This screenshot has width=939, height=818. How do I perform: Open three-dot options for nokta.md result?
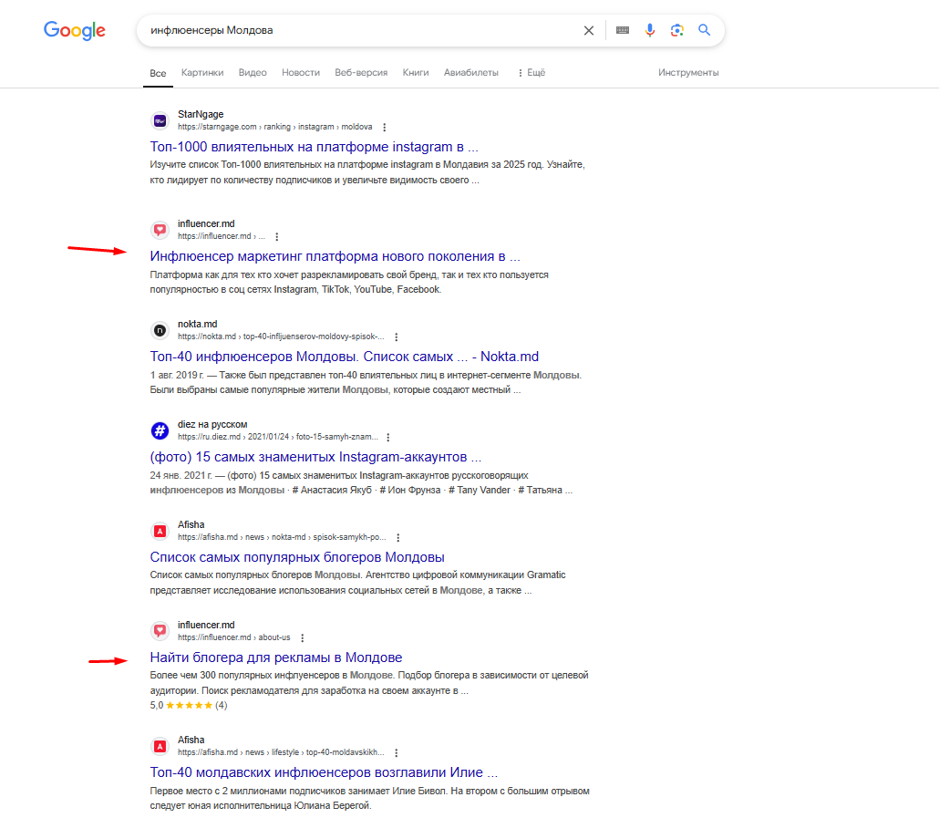(x=396, y=337)
